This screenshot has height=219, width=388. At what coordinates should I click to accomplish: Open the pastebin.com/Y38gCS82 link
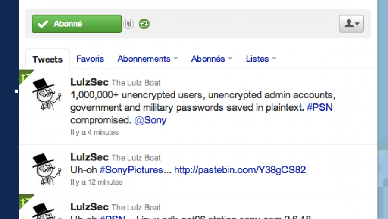(x=240, y=170)
